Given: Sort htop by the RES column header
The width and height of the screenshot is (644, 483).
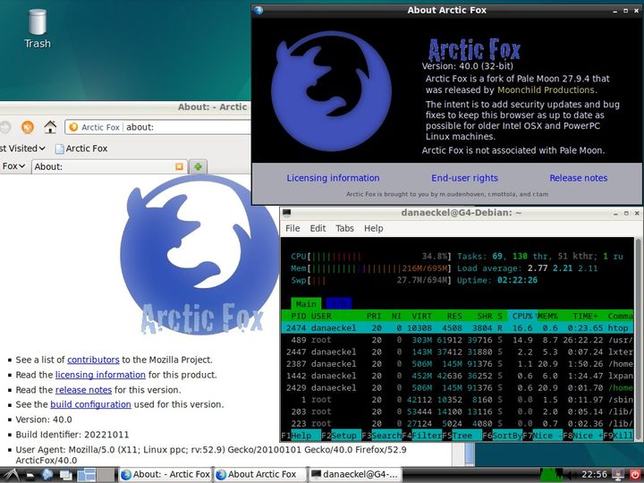Looking at the screenshot, I should [x=453, y=316].
